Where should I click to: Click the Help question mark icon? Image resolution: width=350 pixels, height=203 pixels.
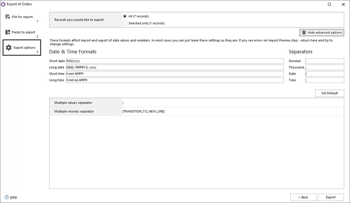coord(7,197)
